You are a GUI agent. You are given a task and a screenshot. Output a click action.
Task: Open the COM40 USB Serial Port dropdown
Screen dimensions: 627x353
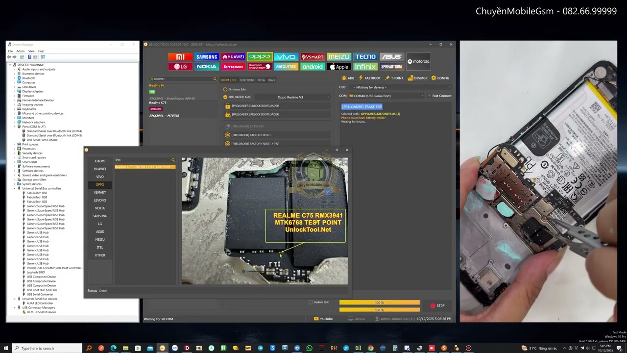tap(387, 96)
